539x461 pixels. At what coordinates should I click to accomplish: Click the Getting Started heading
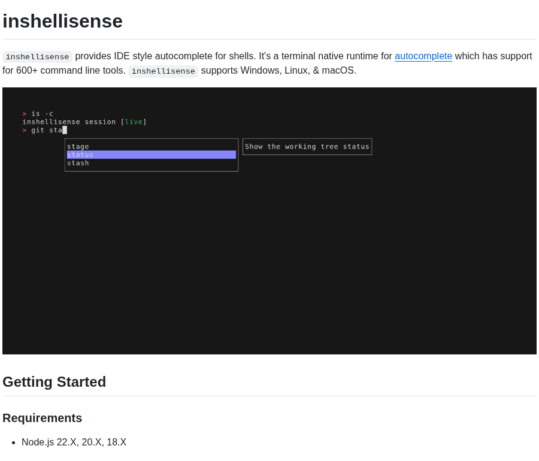click(x=54, y=381)
